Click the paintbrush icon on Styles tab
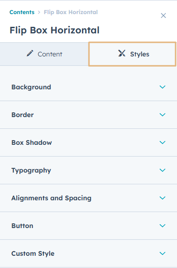 click(x=122, y=53)
